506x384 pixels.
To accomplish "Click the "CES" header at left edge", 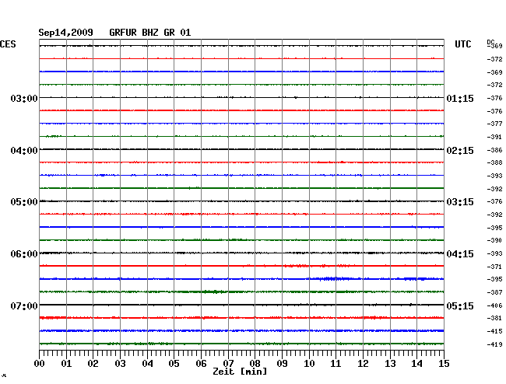I will [8, 44].
